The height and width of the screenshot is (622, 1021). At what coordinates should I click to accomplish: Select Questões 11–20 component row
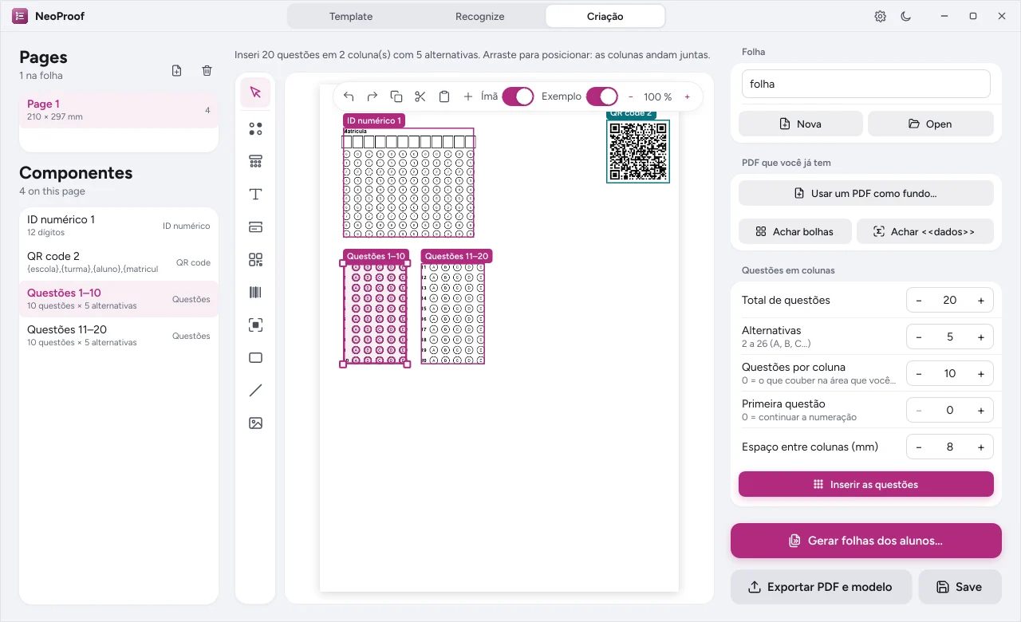coord(119,336)
